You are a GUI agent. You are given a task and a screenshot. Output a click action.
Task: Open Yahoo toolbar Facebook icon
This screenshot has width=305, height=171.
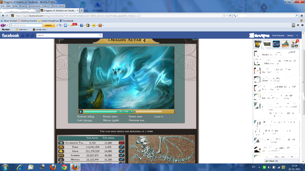(x=81, y=25)
